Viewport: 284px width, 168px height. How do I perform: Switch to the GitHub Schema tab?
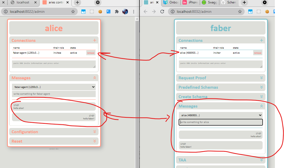(229, 2)
